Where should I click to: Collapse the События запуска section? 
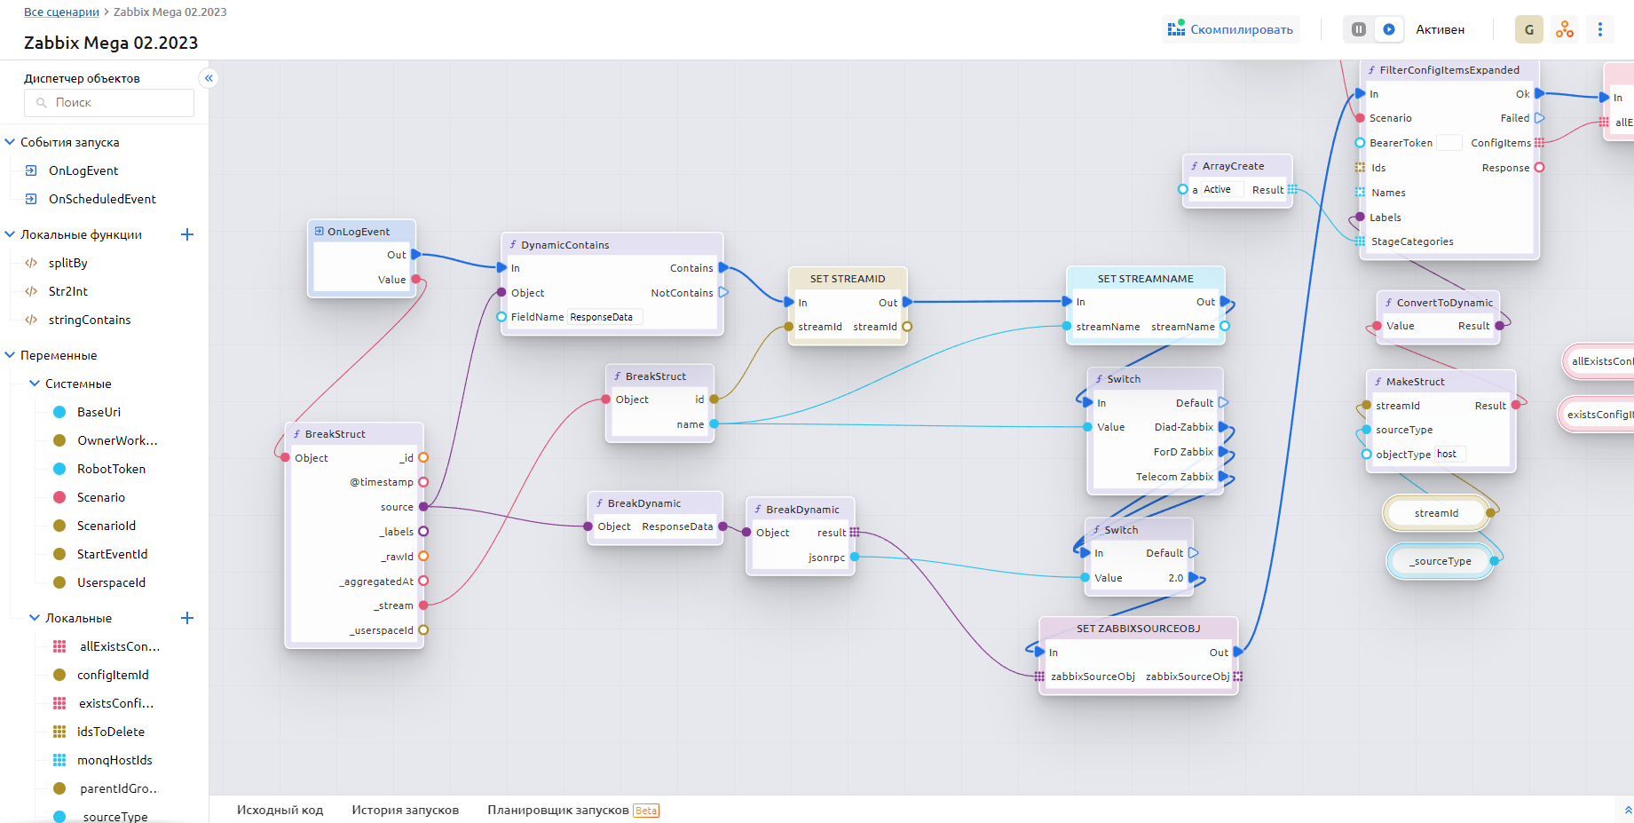pyautogui.click(x=11, y=142)
